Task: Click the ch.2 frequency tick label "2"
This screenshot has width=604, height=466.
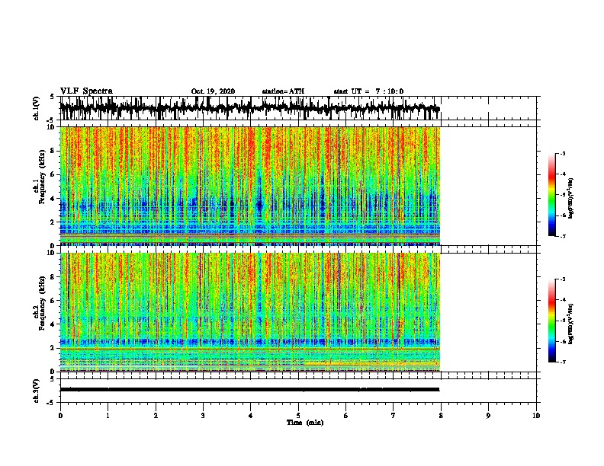Action: pyautogui.click(x=53, y=348)
